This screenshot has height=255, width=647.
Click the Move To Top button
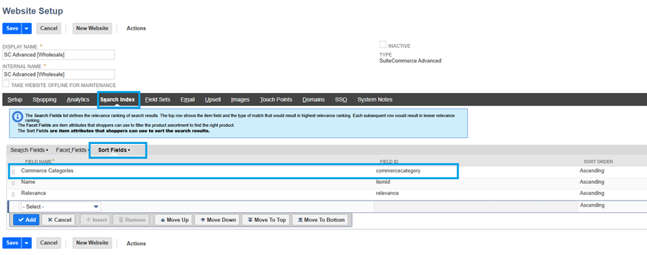(x=266, y=220)
